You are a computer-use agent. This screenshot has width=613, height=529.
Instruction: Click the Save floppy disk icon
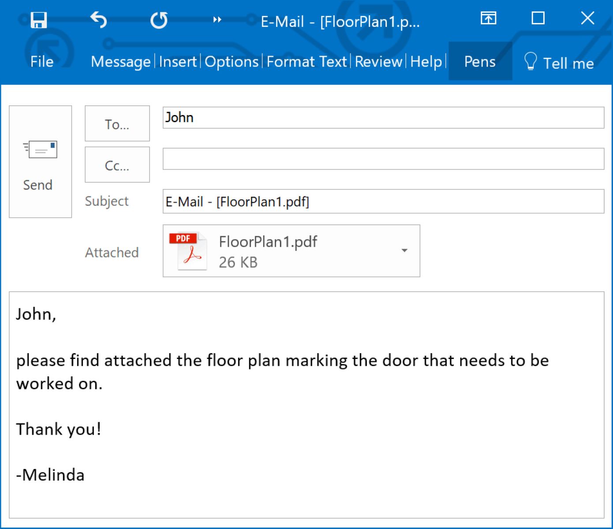pyautogui.click(x=38, y=20)
